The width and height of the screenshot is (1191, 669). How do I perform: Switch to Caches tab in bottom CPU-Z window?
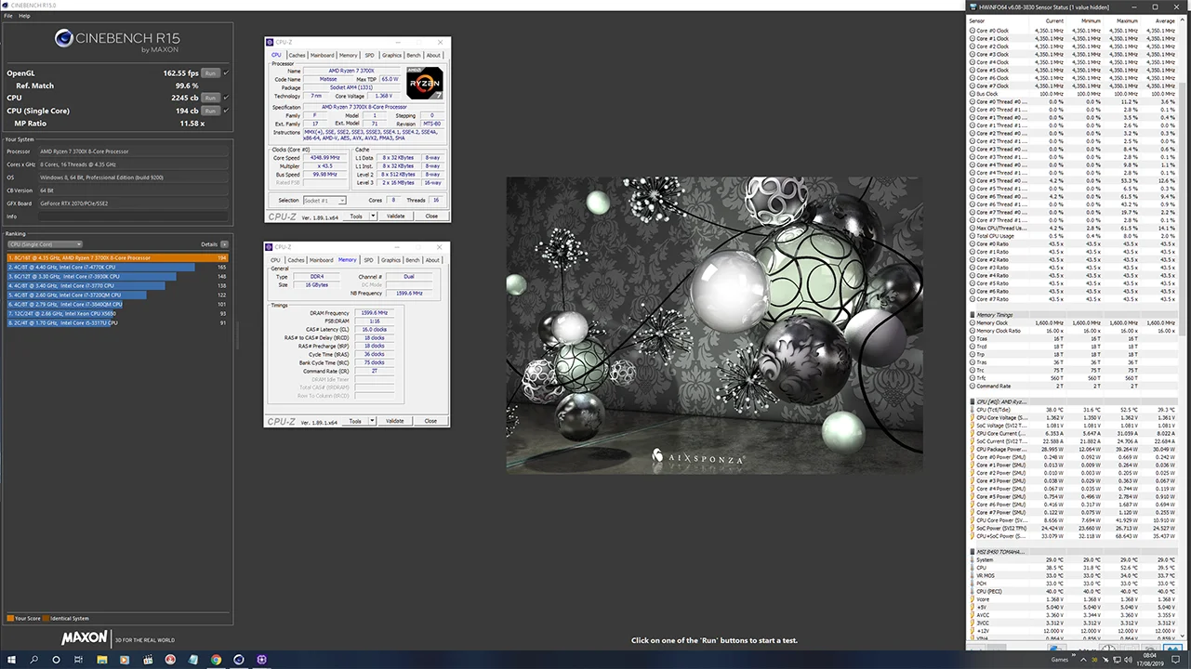click(296, 260)
